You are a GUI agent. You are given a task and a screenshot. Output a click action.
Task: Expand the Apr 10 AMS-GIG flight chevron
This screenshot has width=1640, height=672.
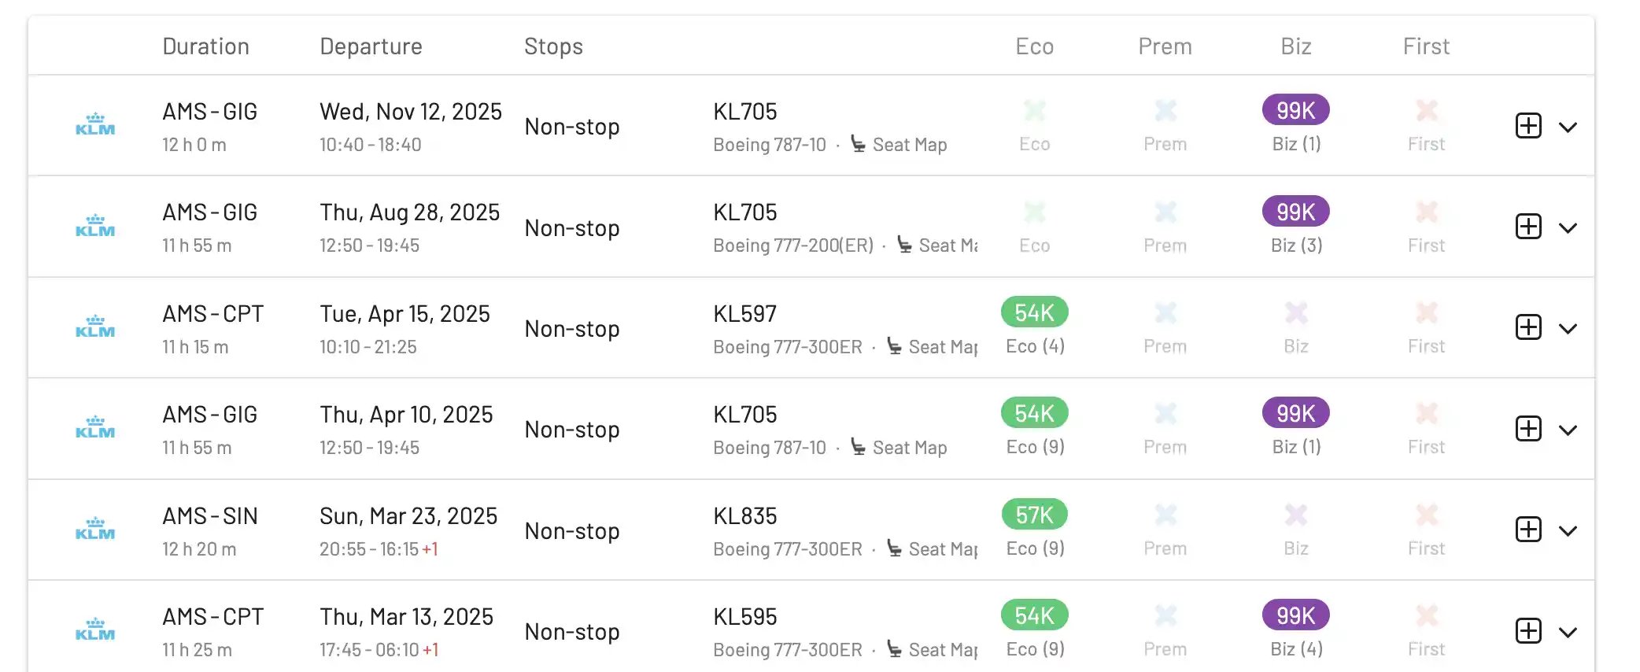(x=1568, y=430)
